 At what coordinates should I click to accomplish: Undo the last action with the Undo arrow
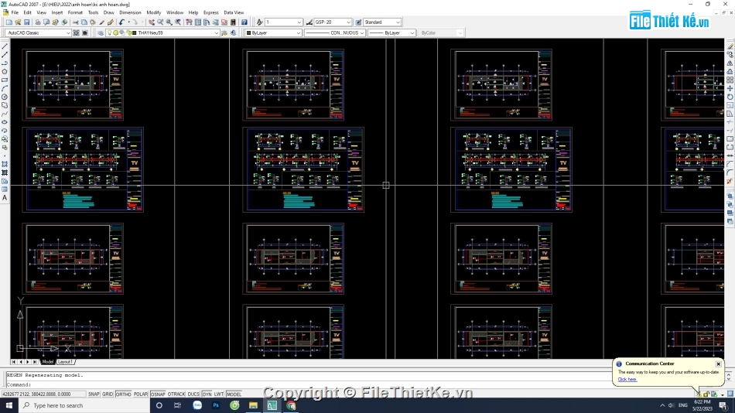(122, 22)
